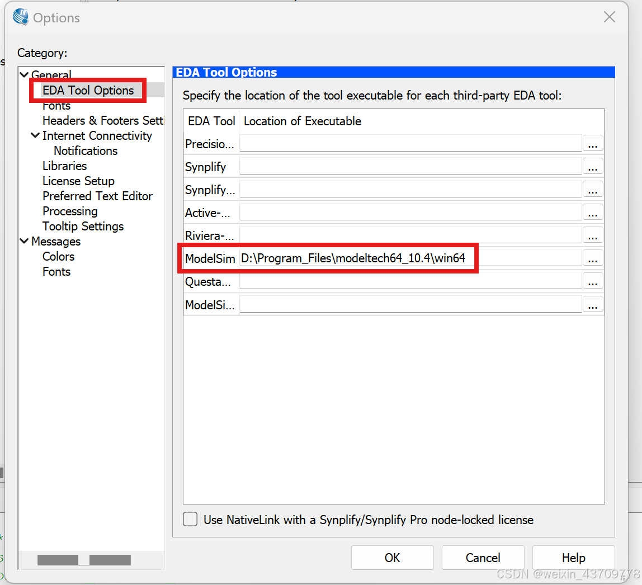This screenshot has width=642, height=585.
Task: Select Fonts under Messages category
Action: click(x=56, y=272)
